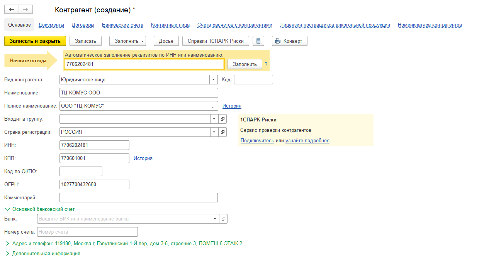
Task: Open the list/report icon button beside Справки 1СПАРК Риски
Action: coord(258,41)
